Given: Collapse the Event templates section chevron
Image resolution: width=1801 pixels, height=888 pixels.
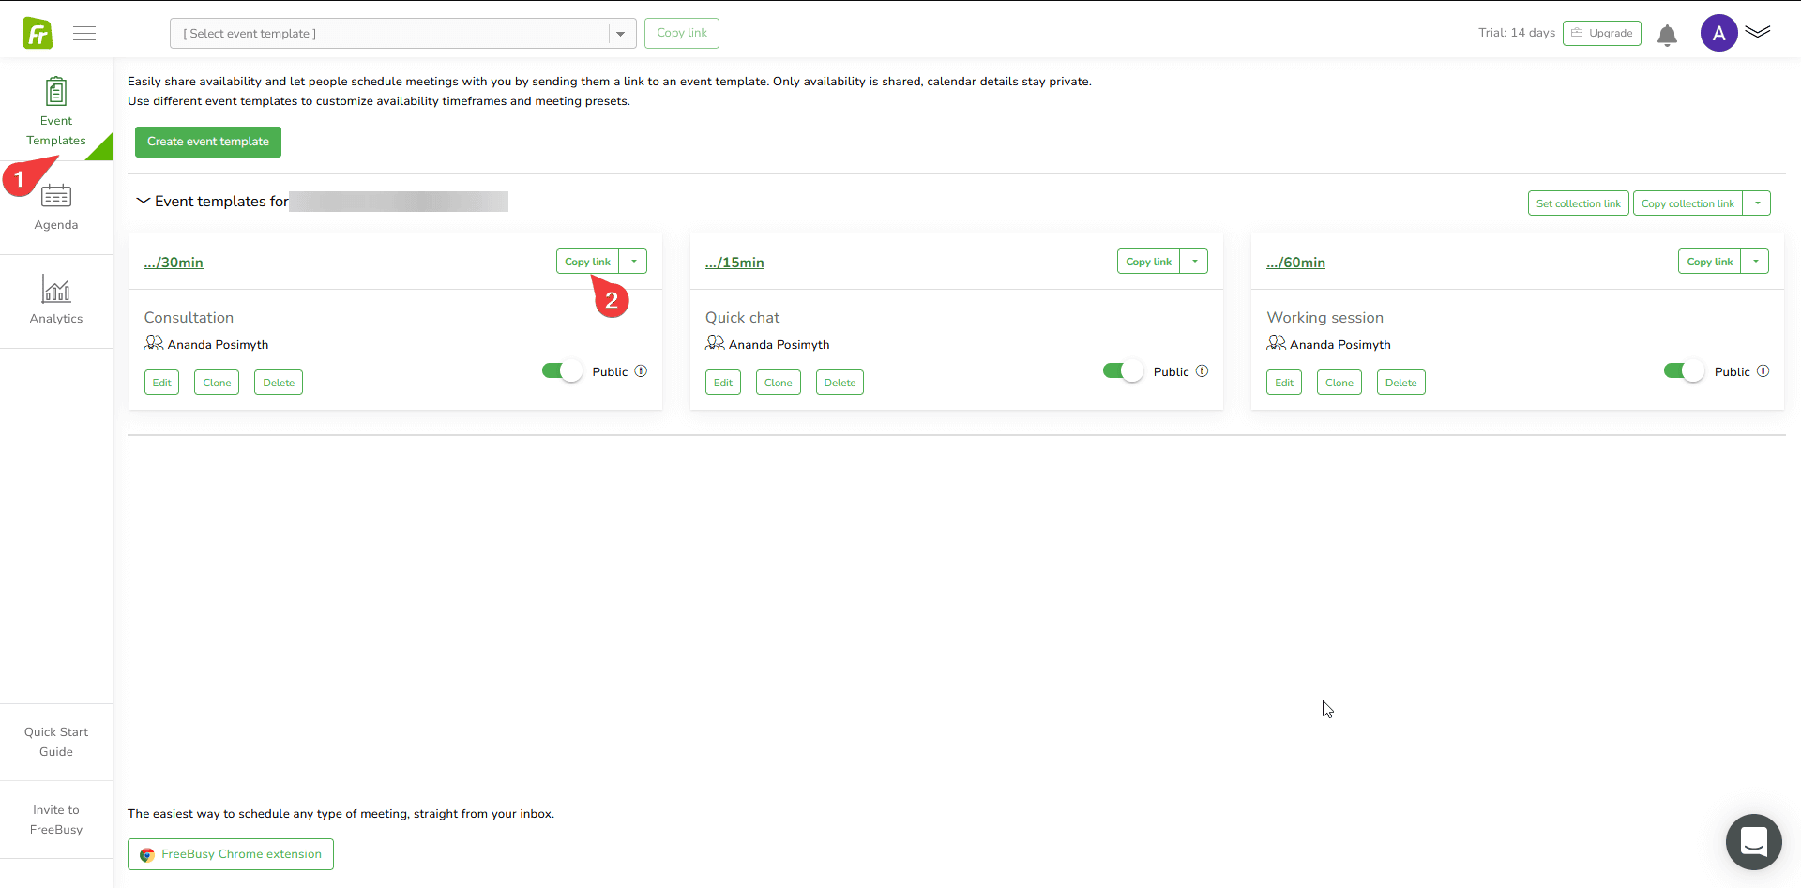Looking at the screenshot, I should point(143,201).
